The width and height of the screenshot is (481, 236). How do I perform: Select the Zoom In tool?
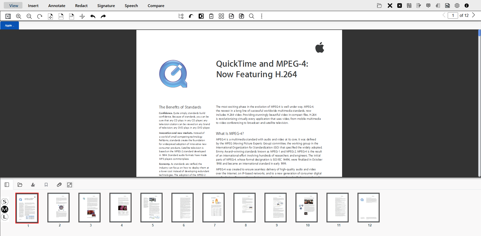click(18, 16)
